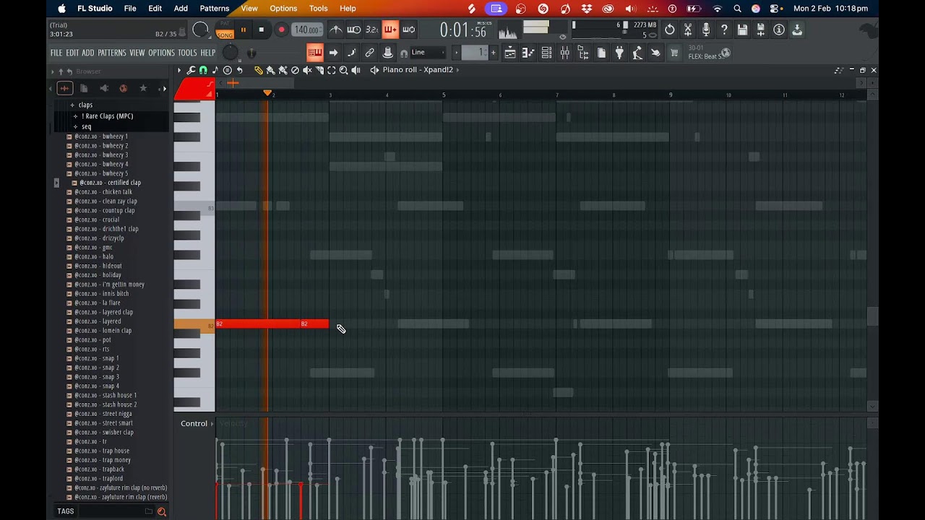The image size is (925, 520).
Task: Click the auto-scroll arrow icon
Action: (333, 52)
